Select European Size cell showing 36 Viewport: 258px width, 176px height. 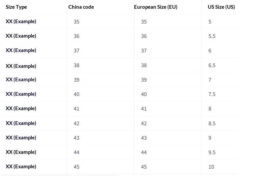[x=144, y=36]
